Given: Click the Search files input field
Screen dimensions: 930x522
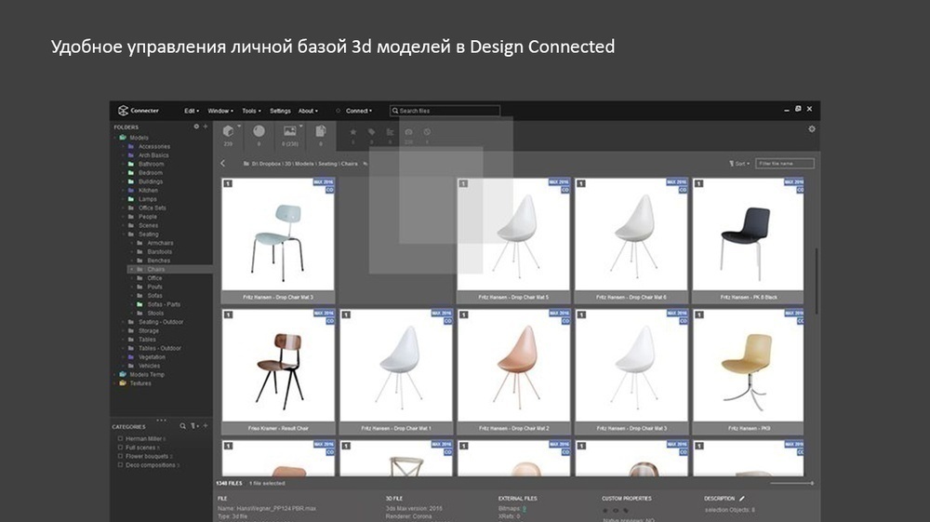Looking at the screenshot, I should 445,111.
